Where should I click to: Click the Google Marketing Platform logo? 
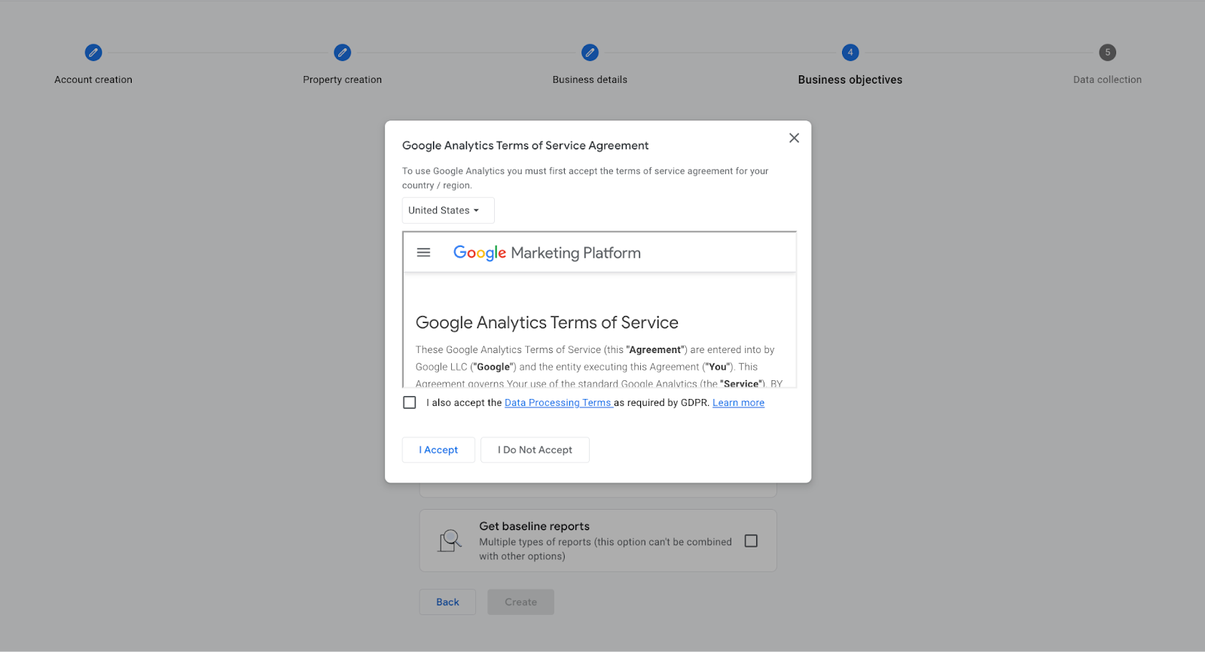pyautogui.click(x=547, y=253)
